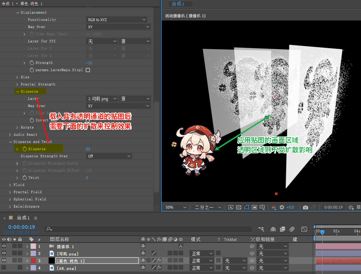361x274 pixels.
Task: Enable the frame blending timeline switch
Action: click(283, 229)
